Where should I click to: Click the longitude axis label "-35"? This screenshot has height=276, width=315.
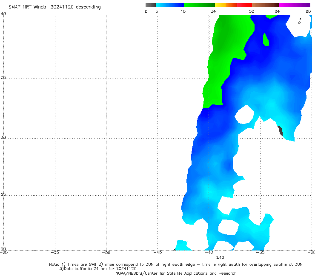(261, 252)
